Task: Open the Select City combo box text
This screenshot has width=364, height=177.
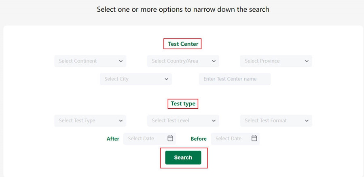Action: point(116,79)
